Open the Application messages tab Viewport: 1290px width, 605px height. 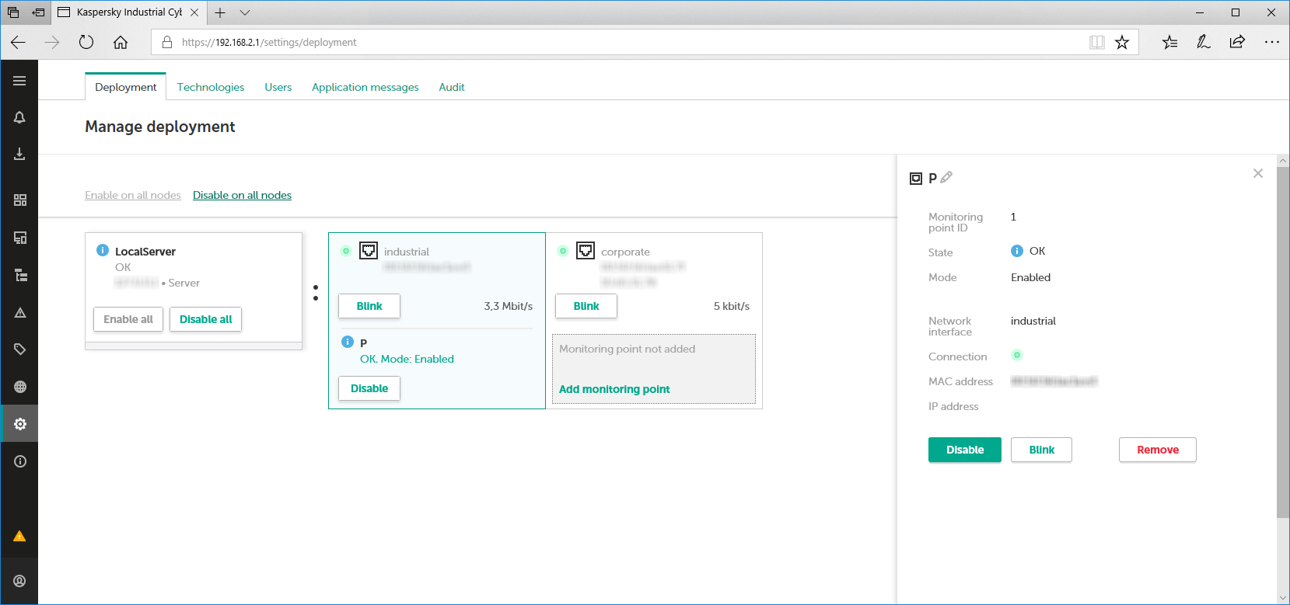pos(365,87)
